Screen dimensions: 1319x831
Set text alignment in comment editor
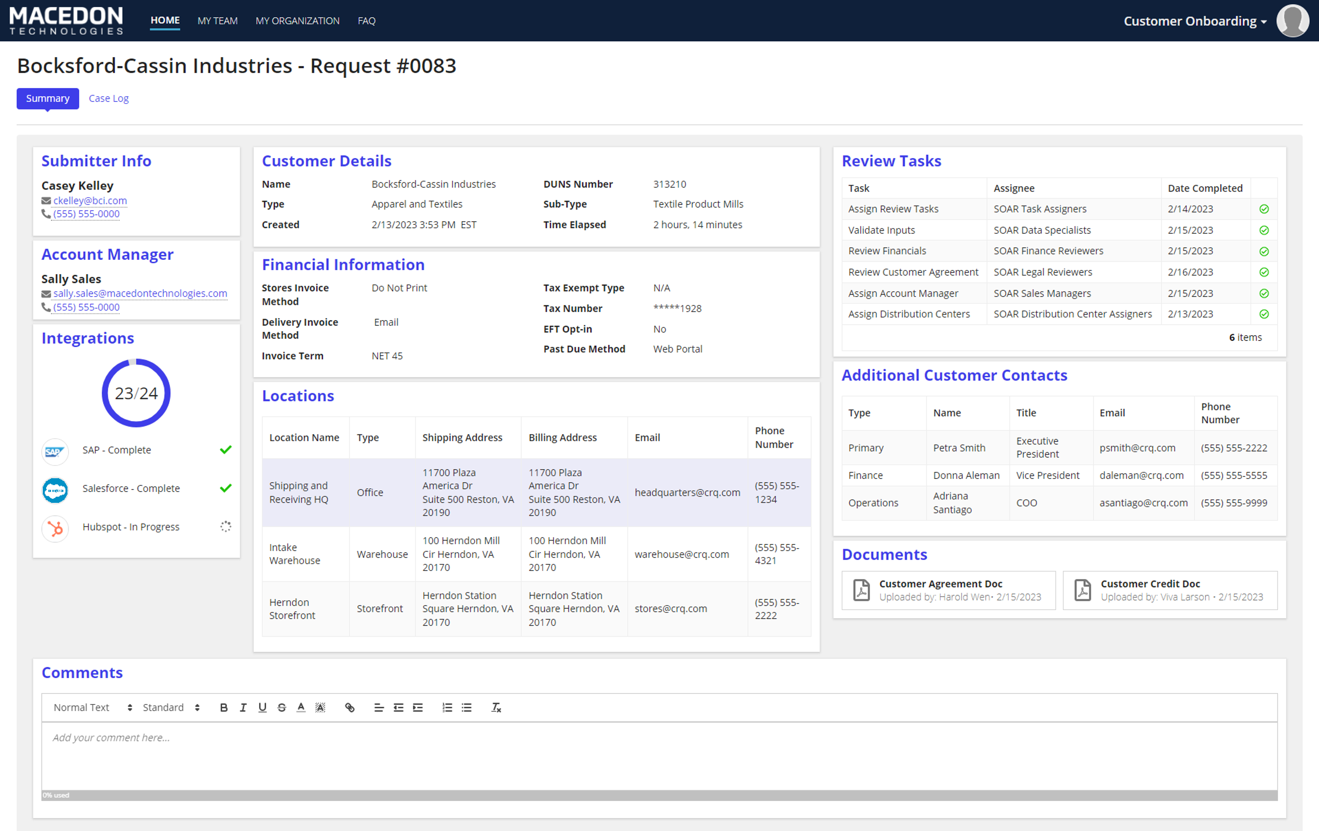click(x=379, y=707)
